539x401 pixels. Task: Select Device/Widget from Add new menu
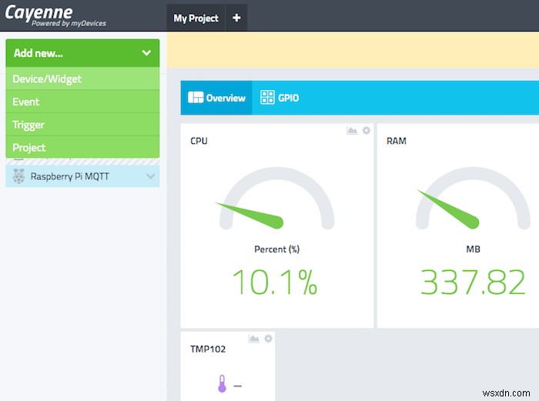click(x=82, y=79)
